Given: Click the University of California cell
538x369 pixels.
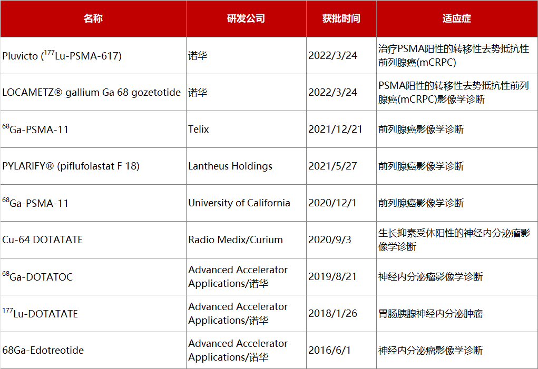Looking at the screenshot, I should pyautogui.click(x=246, y=203).
